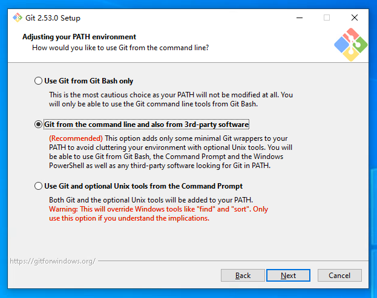Choose Git from command line and 3rd-party software
Screen dimensions: 377x298
[x=39, y=125]
